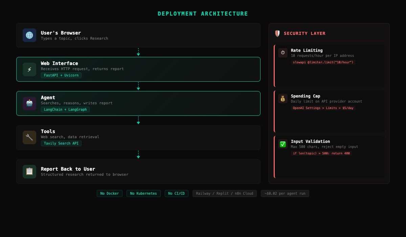Select the gauge icon beside Rate Limiting
Screen dimensions: 406x237
[x=283, y=53]
